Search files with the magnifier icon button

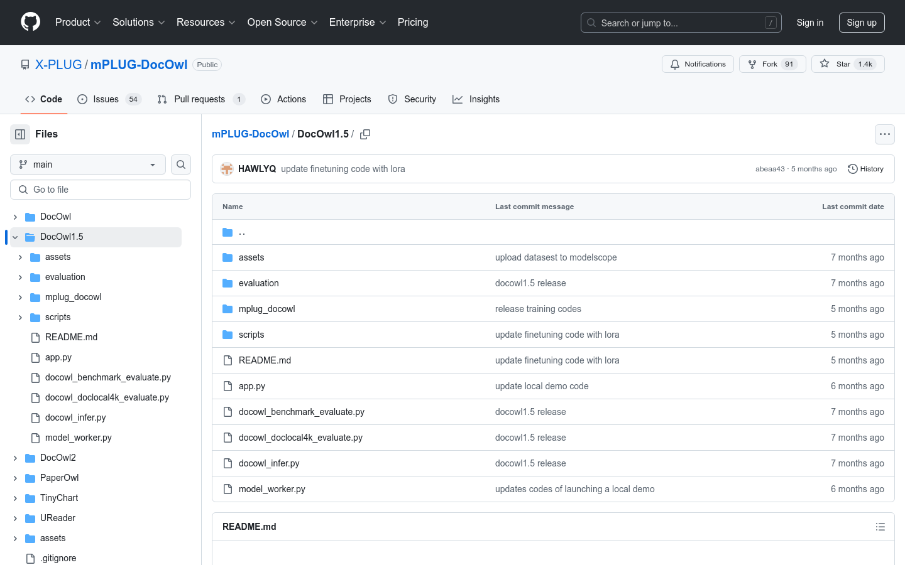pyautogui.click(x=181, y=164)
